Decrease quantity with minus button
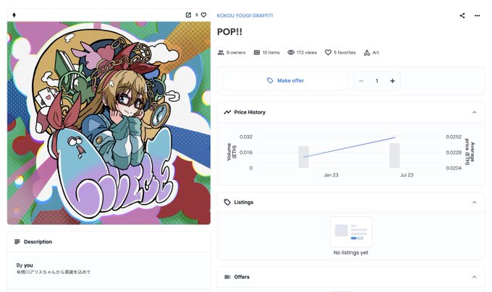This screenshot has width=492, height=292. click(x=361, y=81)
